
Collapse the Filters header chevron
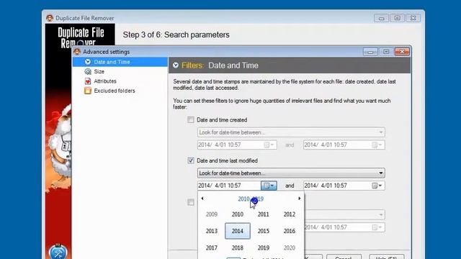[176, 65]
